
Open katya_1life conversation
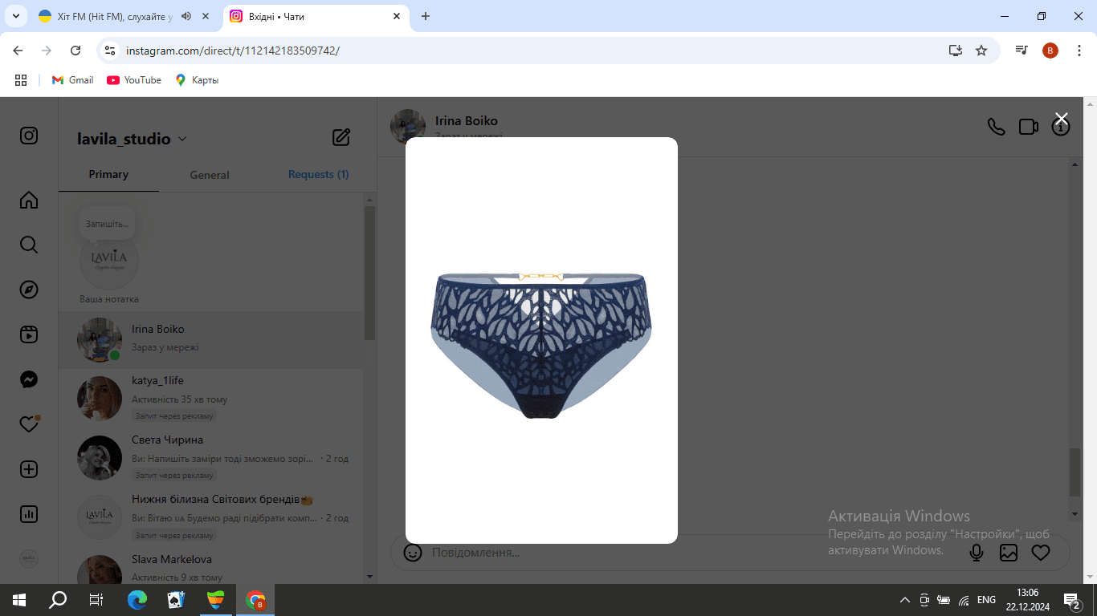click(x=211, y=398)
